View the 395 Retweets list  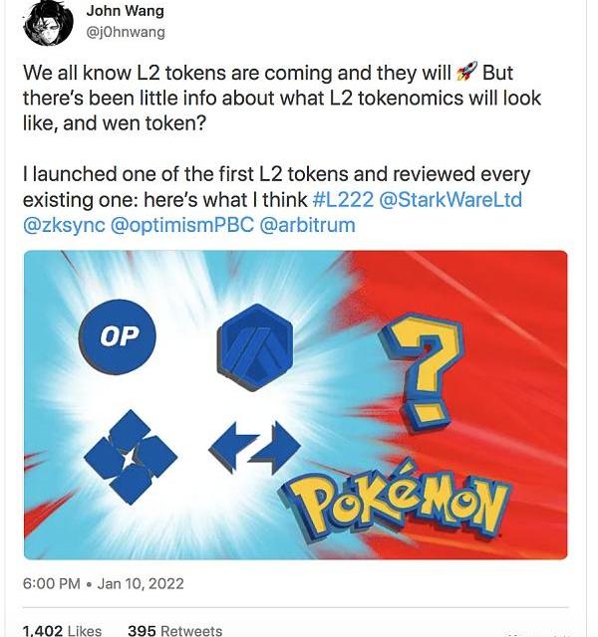174,629
